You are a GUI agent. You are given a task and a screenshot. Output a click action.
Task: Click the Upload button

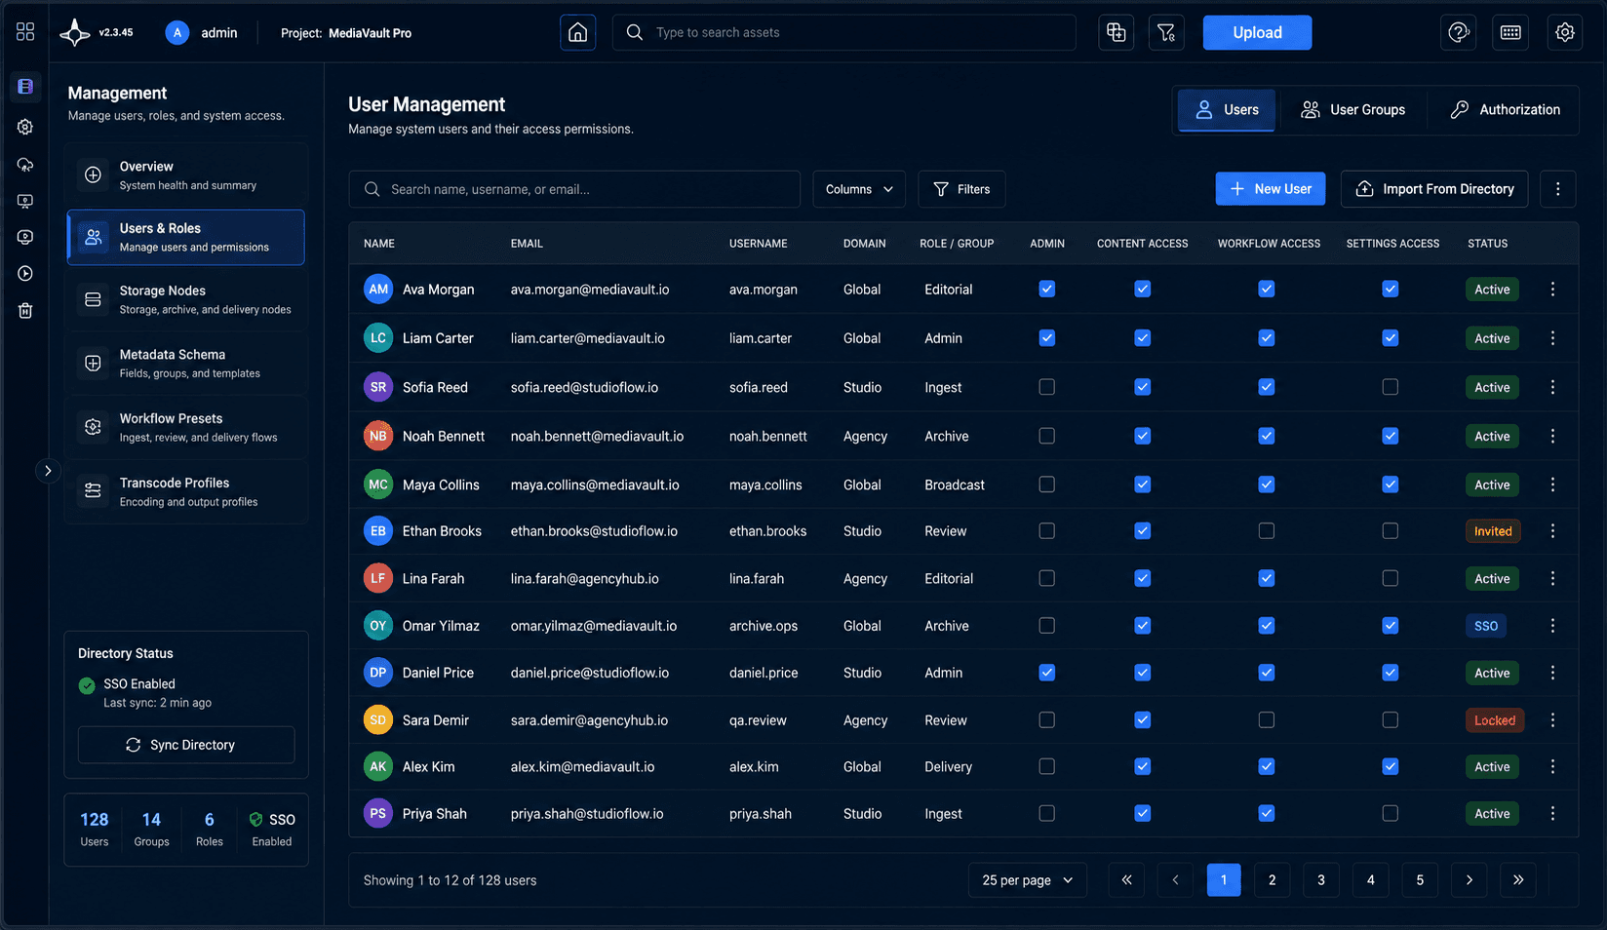pos(1257,32)
